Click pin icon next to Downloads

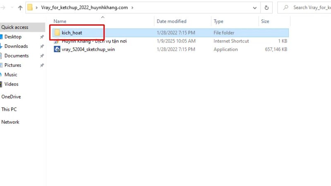pyautogui.click(x=42, y=46)
